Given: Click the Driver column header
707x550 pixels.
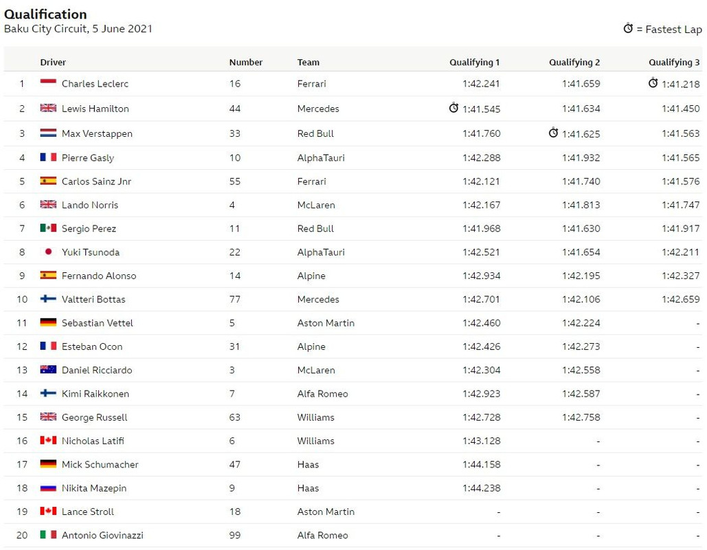Looking at the screenshot, I should (x=53, y=63).
